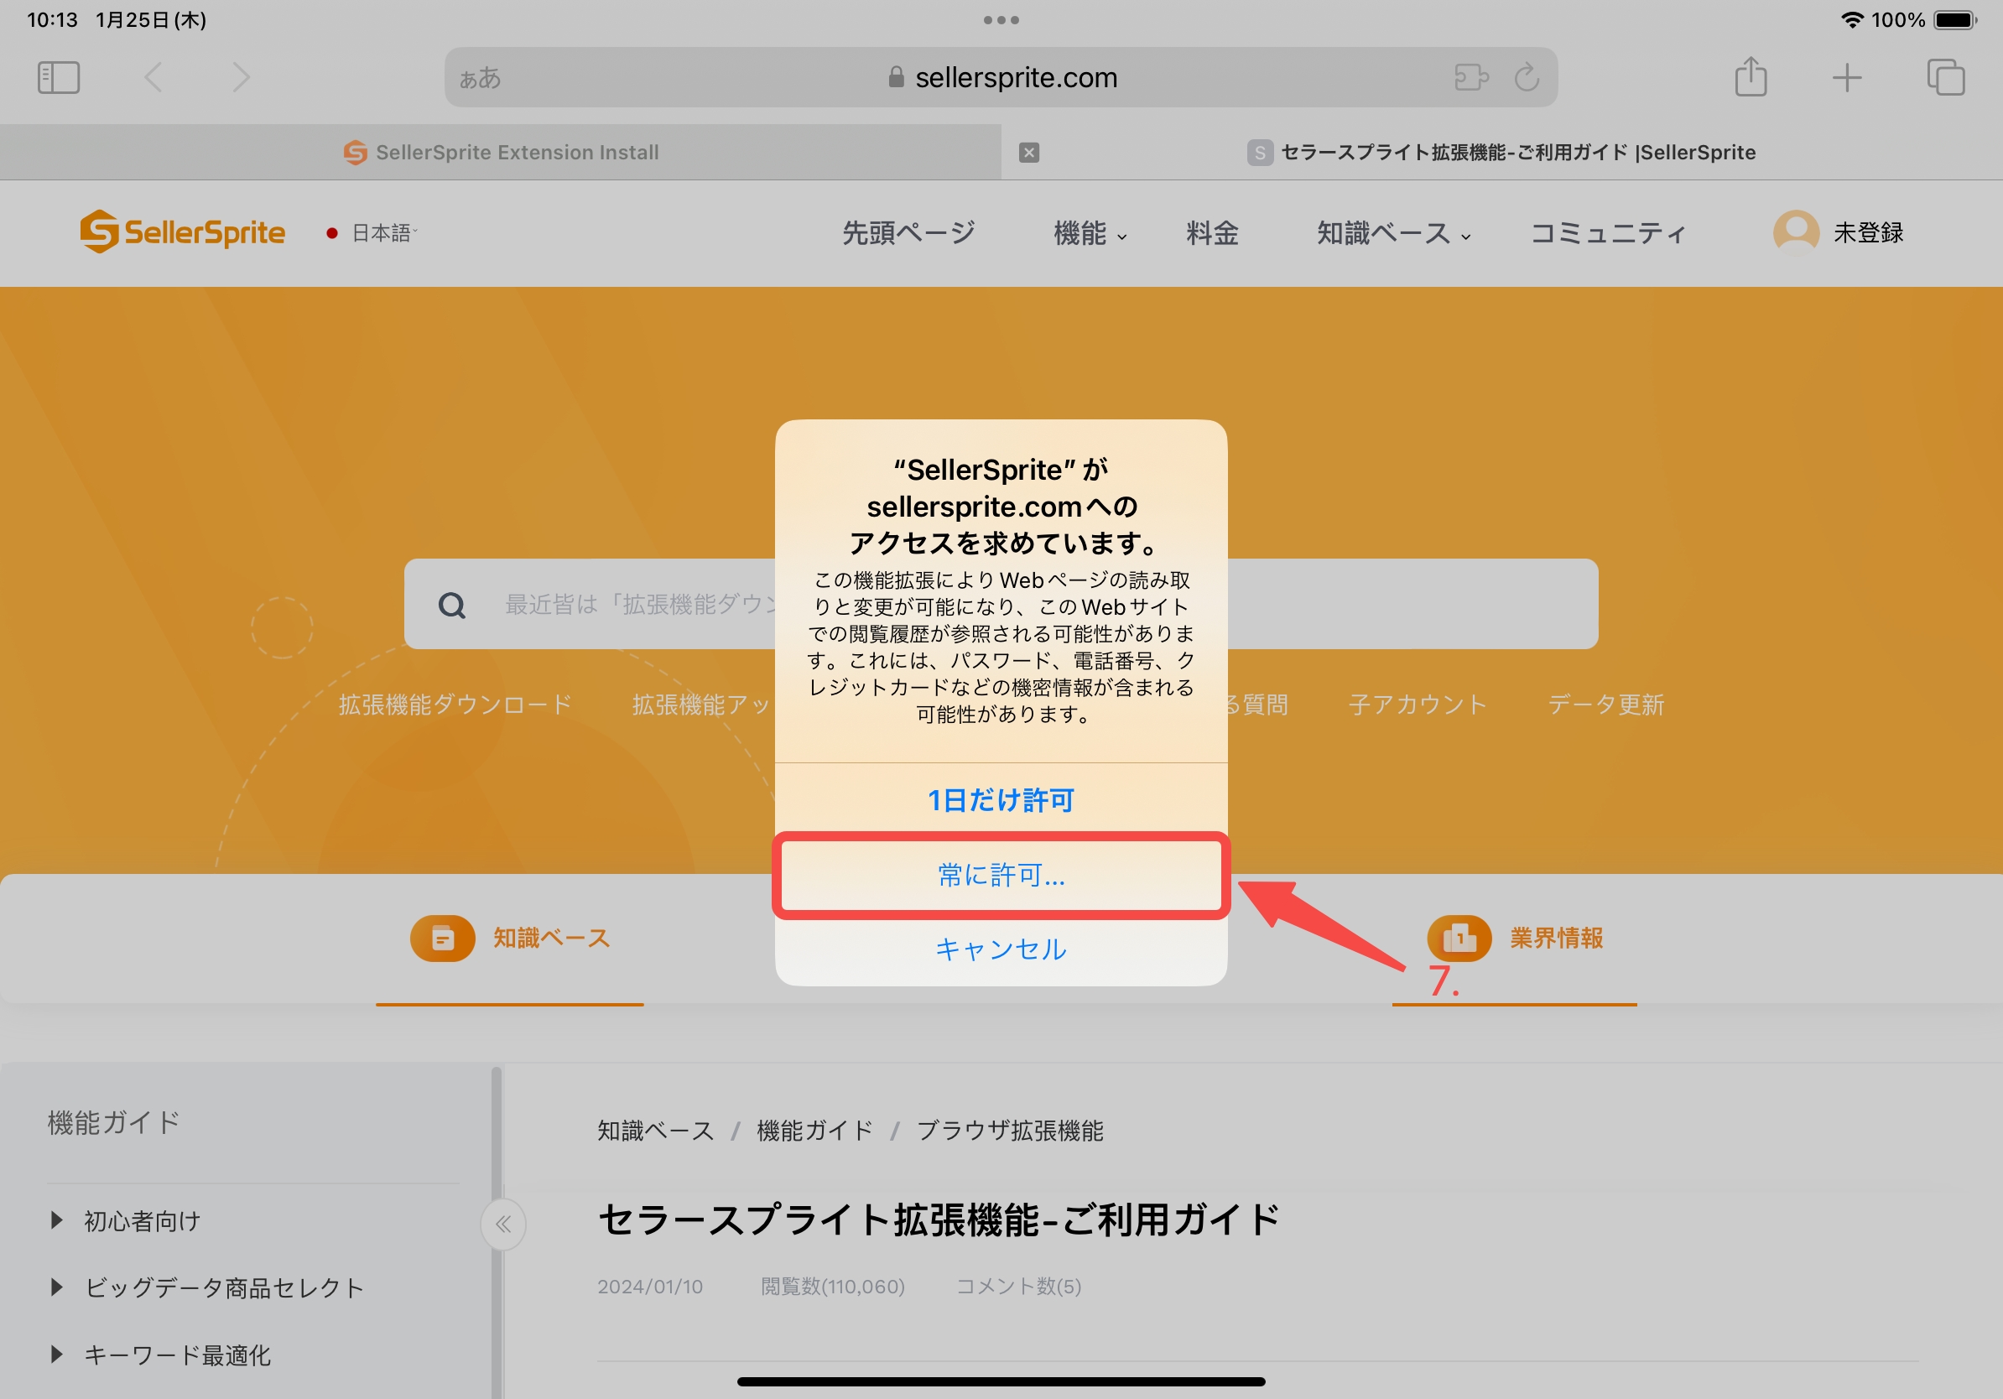Tap キャンセル in the dialog
The image size is (2003, 1399).
pos(1001,949)
